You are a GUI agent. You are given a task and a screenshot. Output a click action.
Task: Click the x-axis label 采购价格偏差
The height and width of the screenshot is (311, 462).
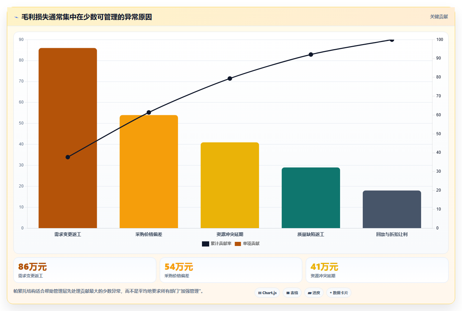pos(149,234)
